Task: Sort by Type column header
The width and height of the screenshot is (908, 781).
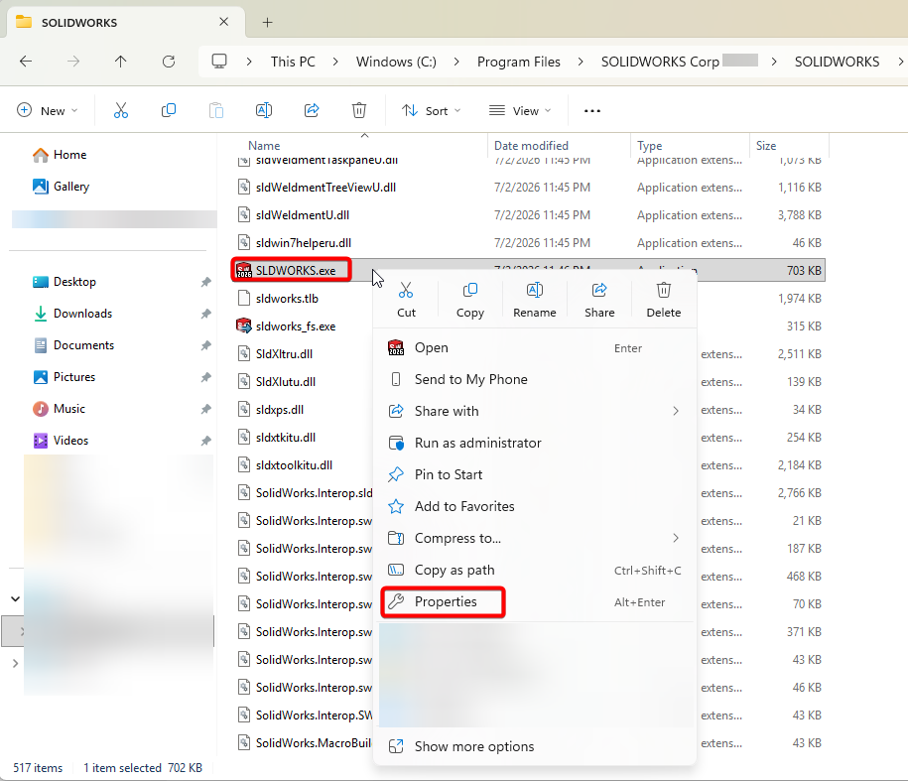Action: pos(650,146)
